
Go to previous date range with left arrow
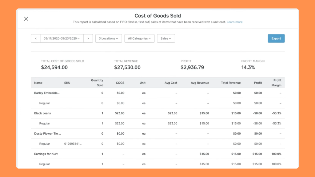click(36, 38)
